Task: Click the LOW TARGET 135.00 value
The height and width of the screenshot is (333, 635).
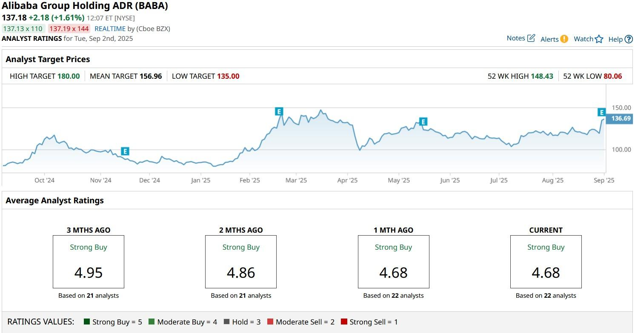Action: click(228, 76)
